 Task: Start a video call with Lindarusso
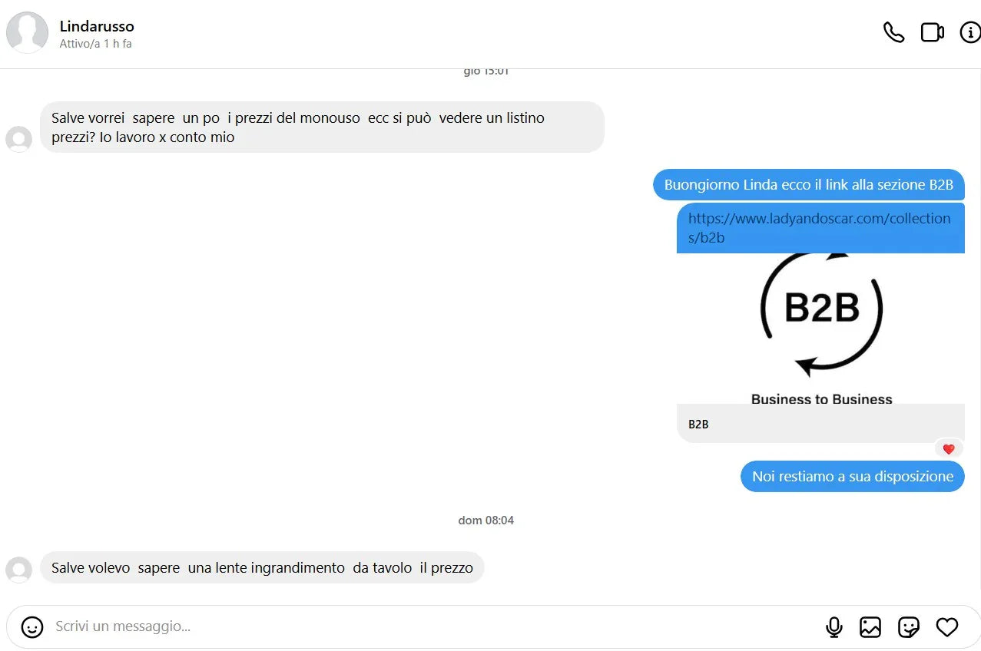(932, 32)
